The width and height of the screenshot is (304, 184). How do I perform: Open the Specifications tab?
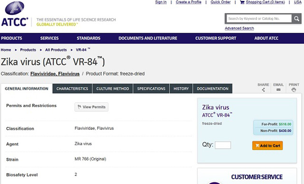click(x=151, y=89)
